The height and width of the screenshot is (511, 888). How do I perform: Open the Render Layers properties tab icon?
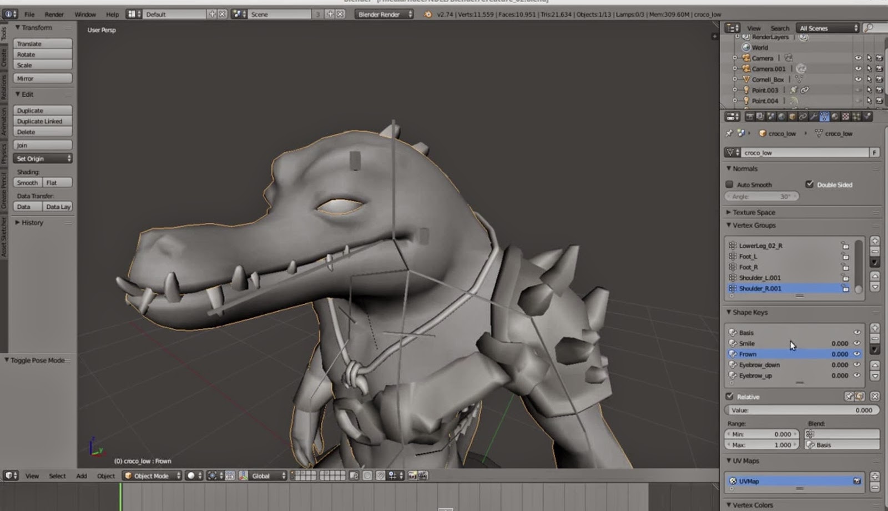[x=760, y=117]
